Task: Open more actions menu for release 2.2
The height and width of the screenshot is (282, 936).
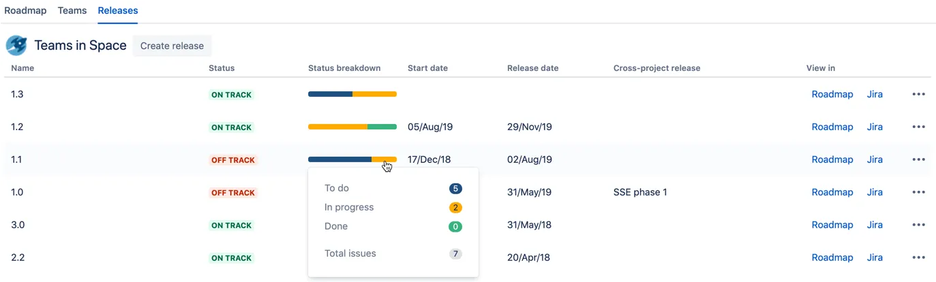Action: point(918,257)
